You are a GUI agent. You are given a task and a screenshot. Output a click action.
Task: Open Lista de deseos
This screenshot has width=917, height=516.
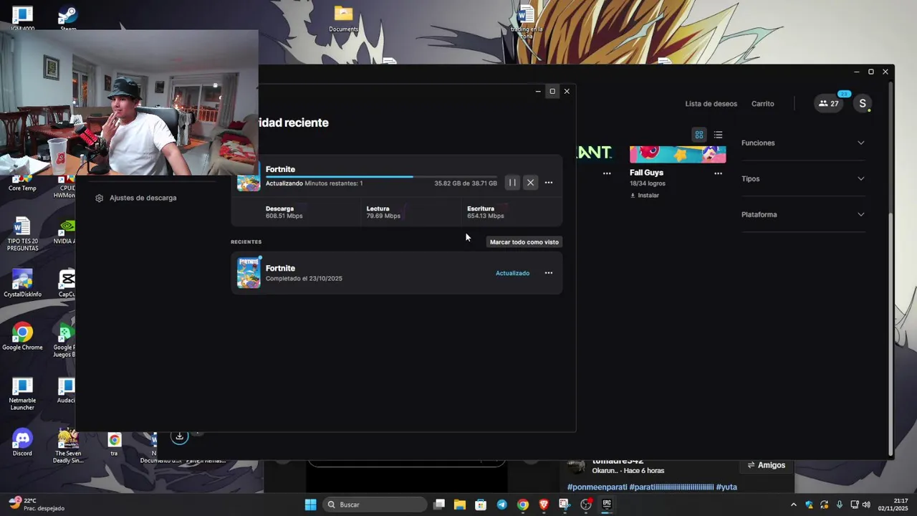click(x=711, y=104)
